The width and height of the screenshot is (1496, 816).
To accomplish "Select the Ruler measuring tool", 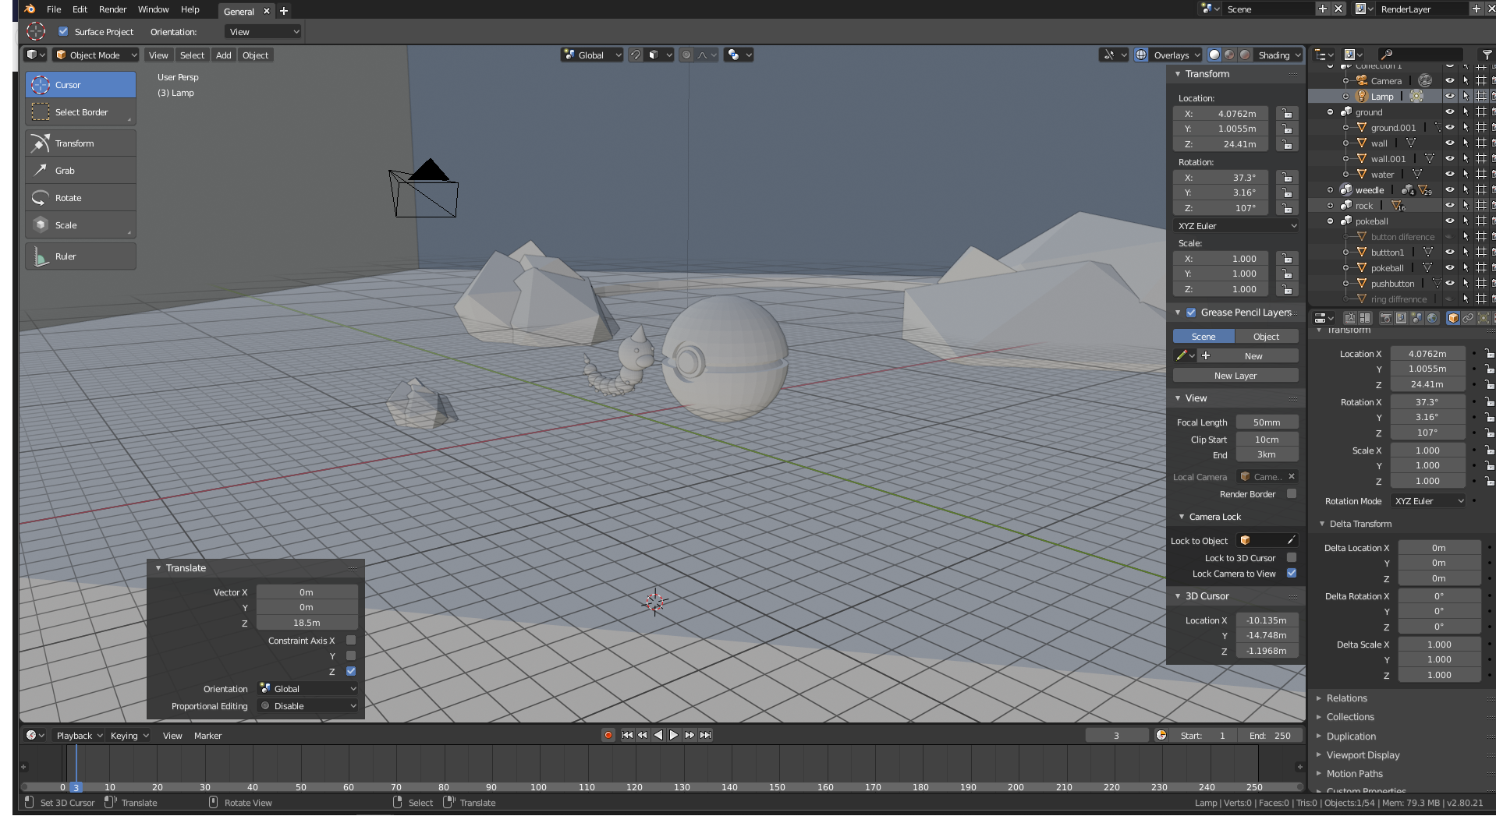I will [80, 256].
